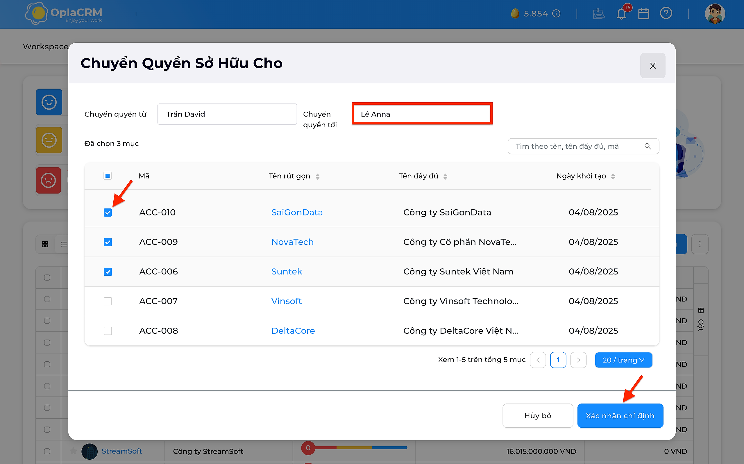Image resolution: width=744 pixels, height=464 pixels.
Task: Open the help question mark icon
Action: [x=666, y=13]
